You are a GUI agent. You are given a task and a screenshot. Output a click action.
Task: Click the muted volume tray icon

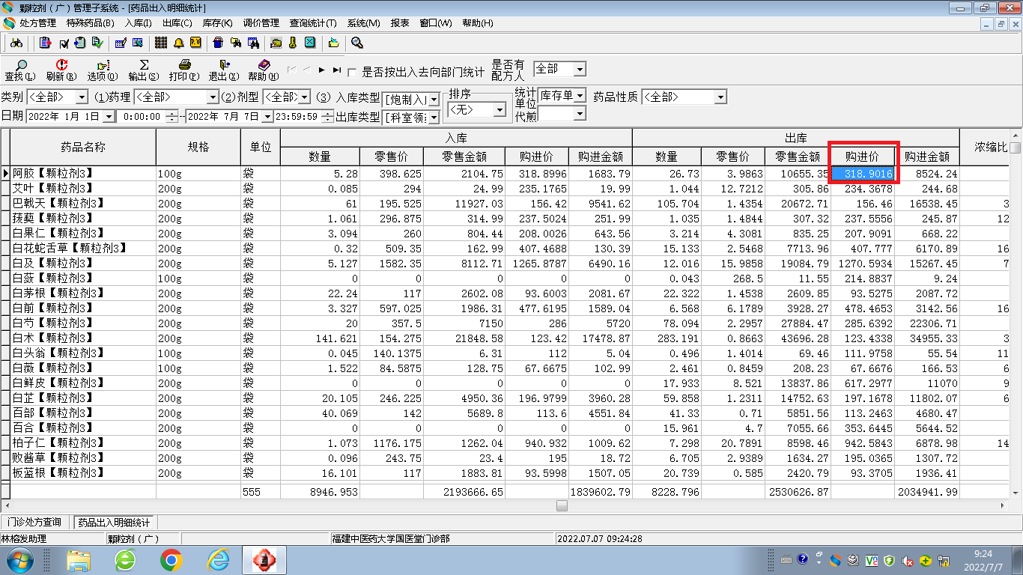tap(908, 560)
